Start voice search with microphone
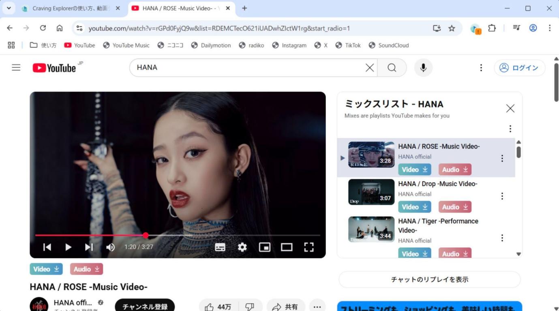Screen dimensions: 559x311 423,68
